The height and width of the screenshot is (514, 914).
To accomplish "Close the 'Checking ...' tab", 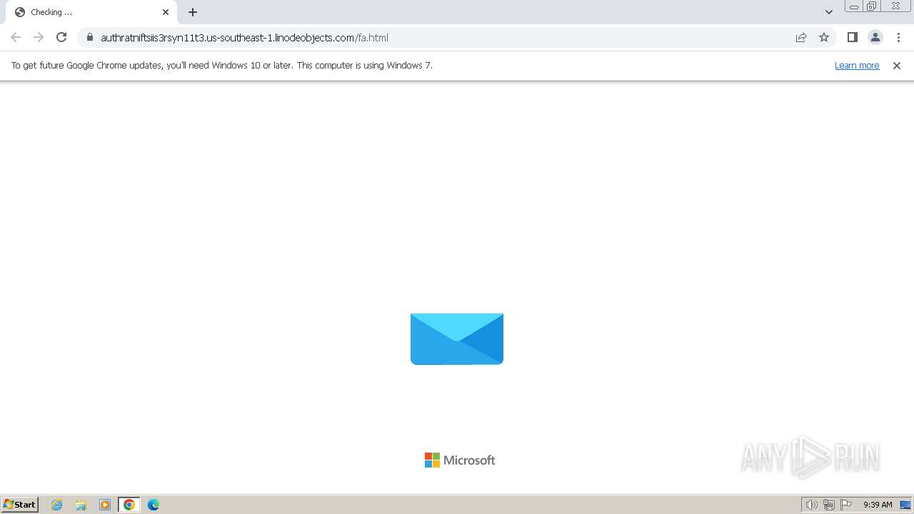I will tap(166, 12).
